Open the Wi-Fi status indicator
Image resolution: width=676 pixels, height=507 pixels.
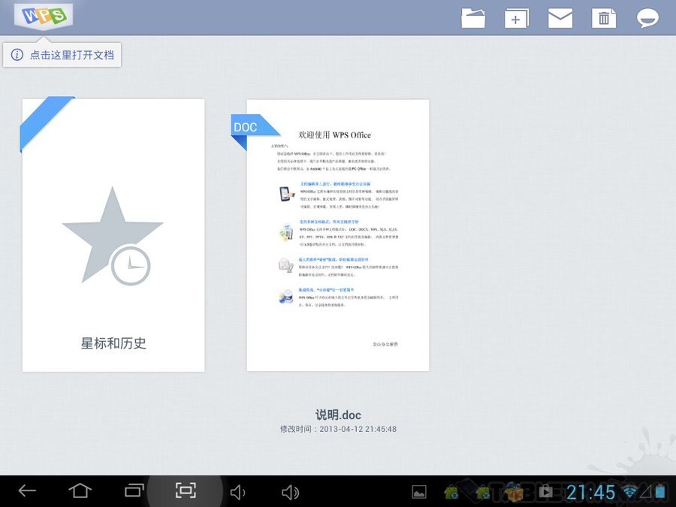pyautogui.click(x=630, y=492)
